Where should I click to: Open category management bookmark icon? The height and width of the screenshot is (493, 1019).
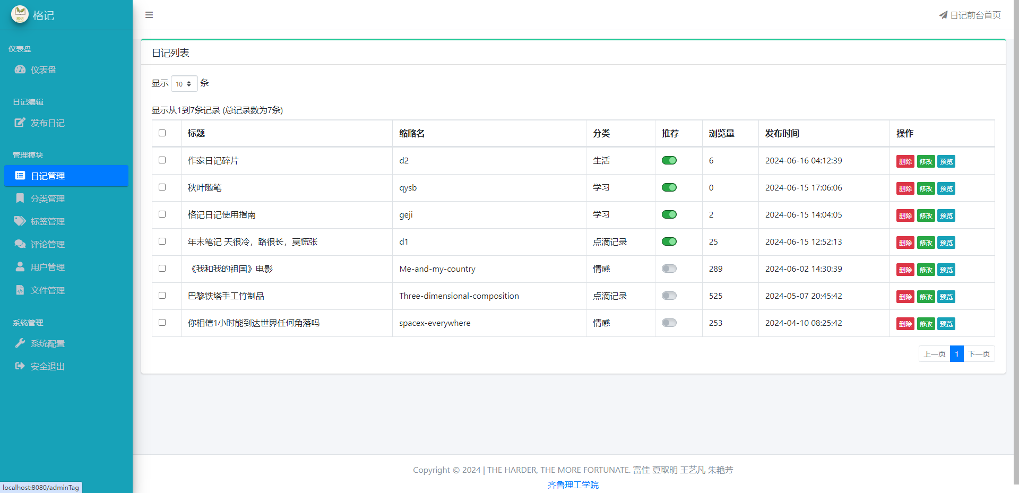(x=20, y=198)
